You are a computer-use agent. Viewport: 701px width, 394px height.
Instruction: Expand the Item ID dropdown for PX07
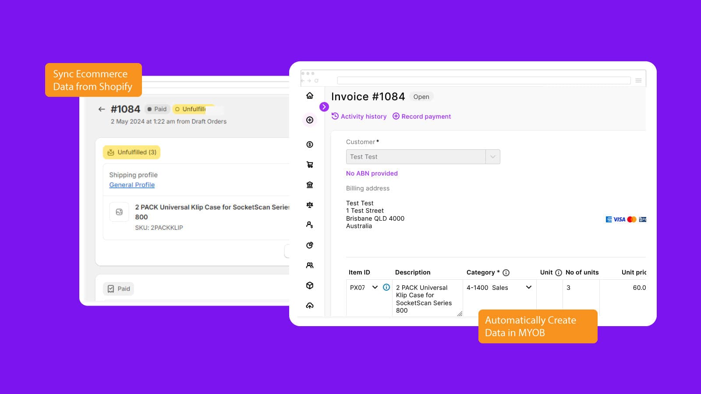click(x=375, y=288)
